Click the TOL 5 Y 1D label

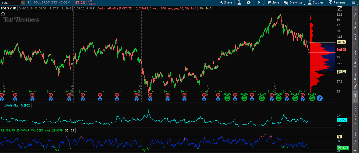pos(9,8)
